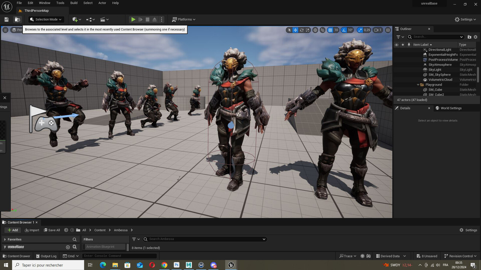Open the Content Drawer
This screenshot has height=270, width=481.
(x=16, y=256)
